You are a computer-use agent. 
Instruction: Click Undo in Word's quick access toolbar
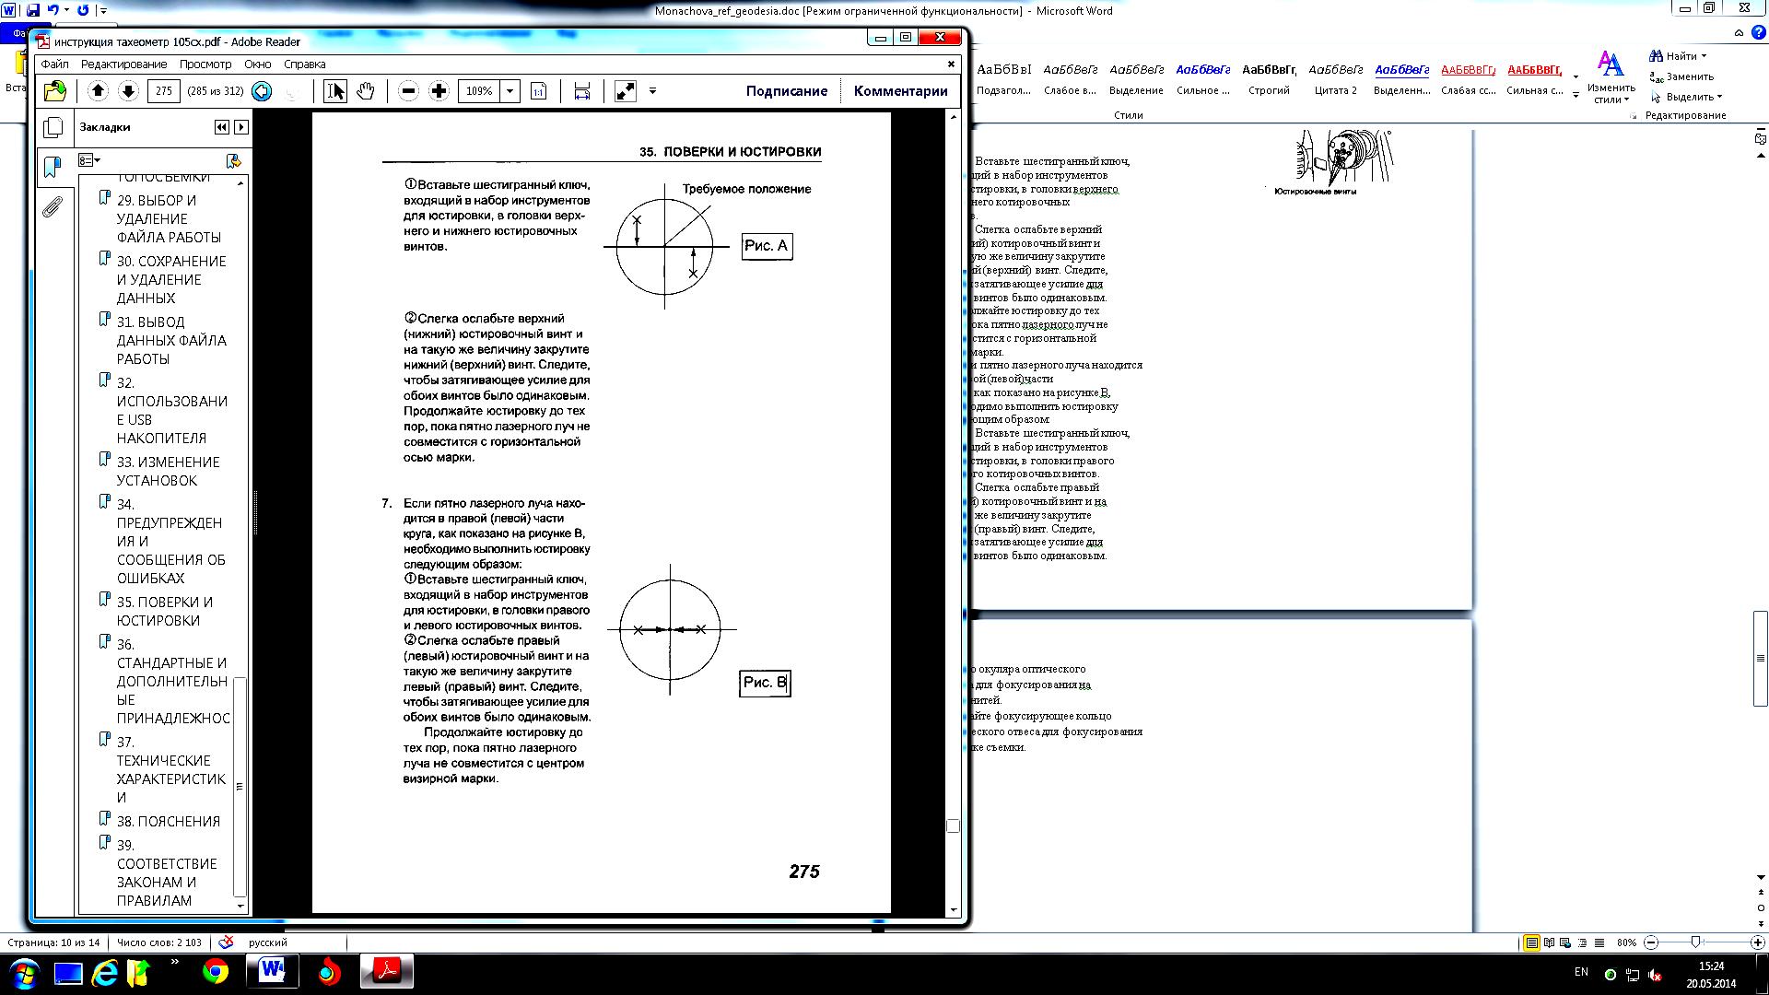[53, 10]
